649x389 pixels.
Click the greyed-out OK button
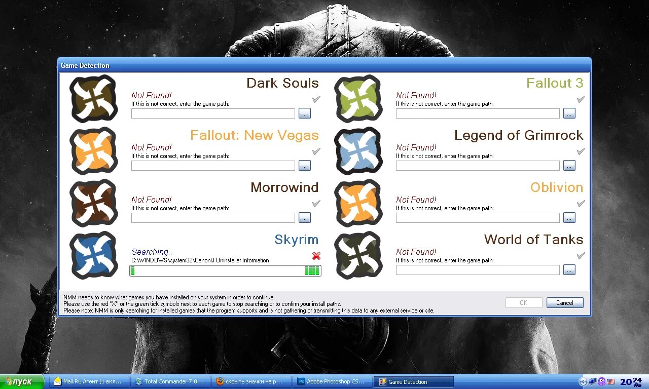(524, 303)
